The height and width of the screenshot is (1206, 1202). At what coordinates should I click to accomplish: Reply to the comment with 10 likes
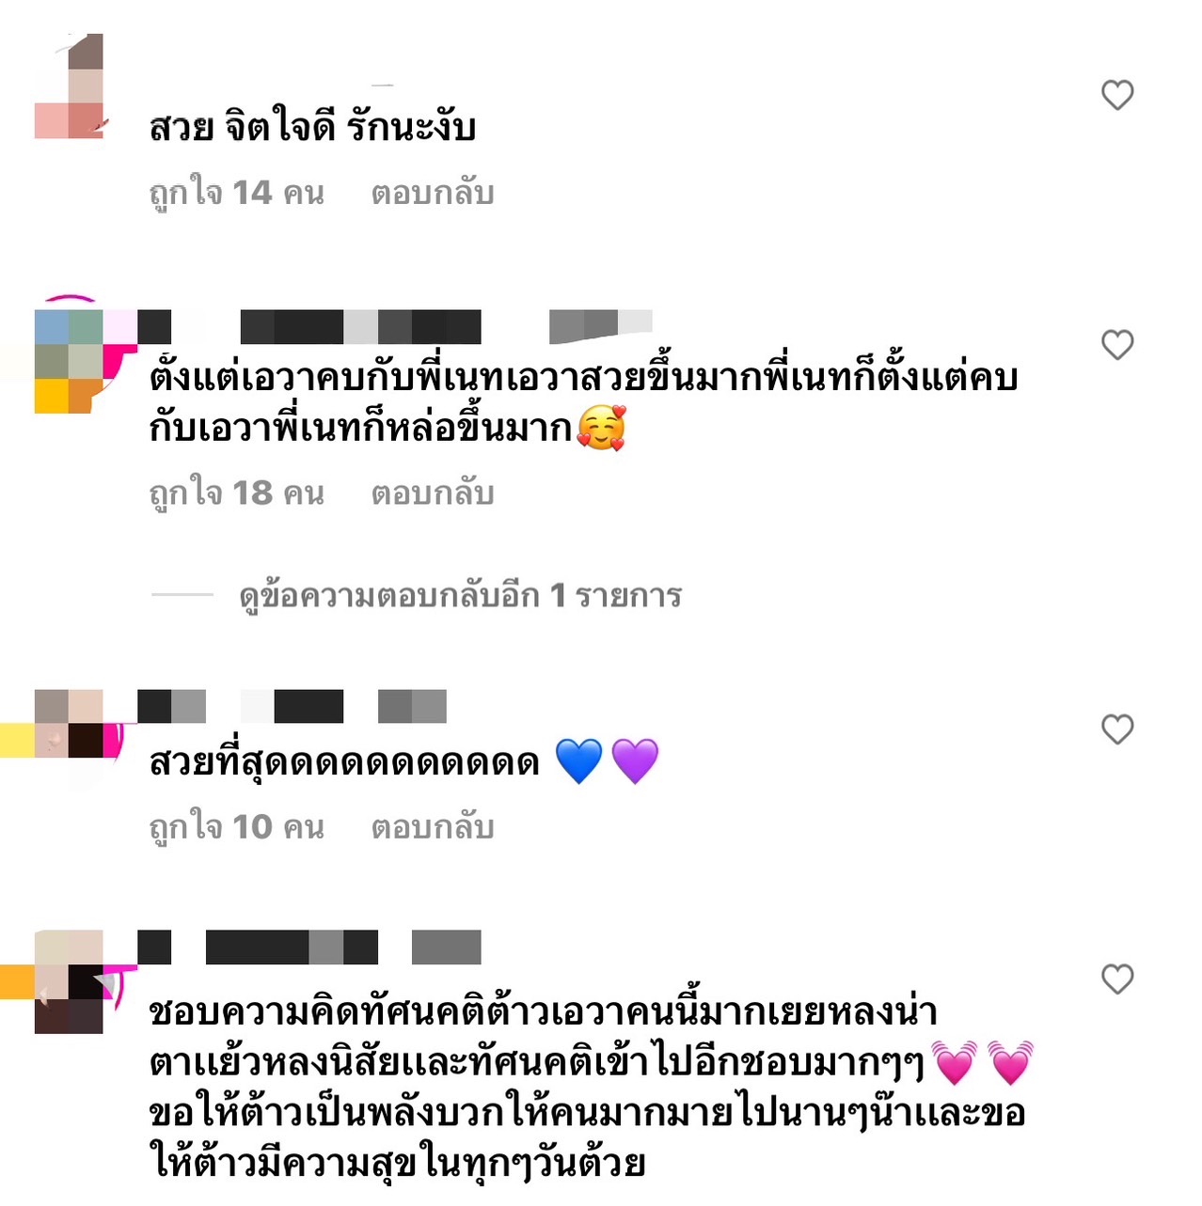click(x=433, y=827)
